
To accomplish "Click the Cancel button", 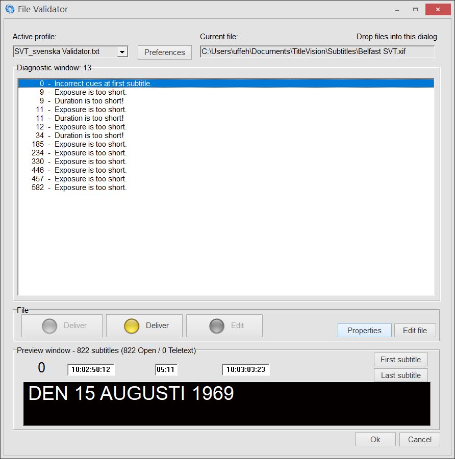I will [x=419, y=440].
